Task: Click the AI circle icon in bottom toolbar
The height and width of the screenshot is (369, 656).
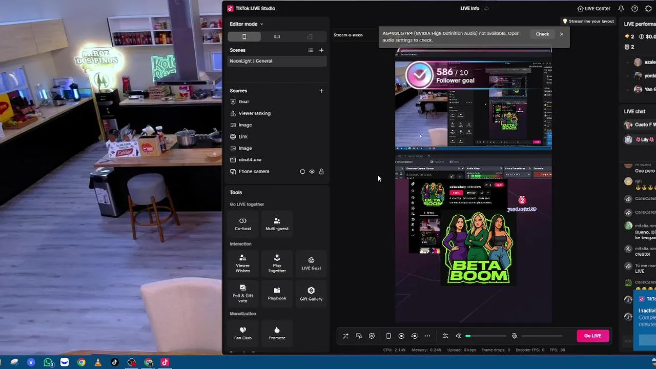Action: [x=372, y=336]
